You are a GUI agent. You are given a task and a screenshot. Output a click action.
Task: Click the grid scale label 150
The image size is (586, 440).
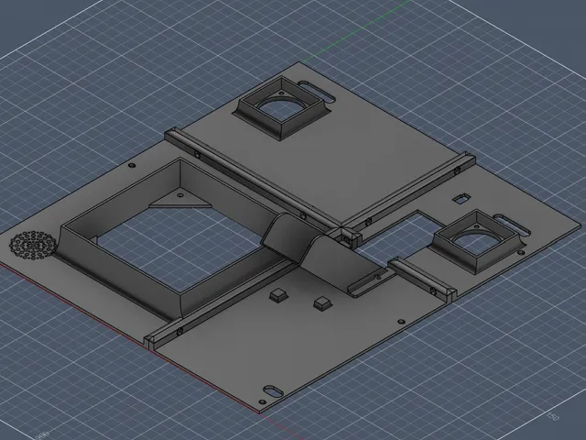(552, 415)
